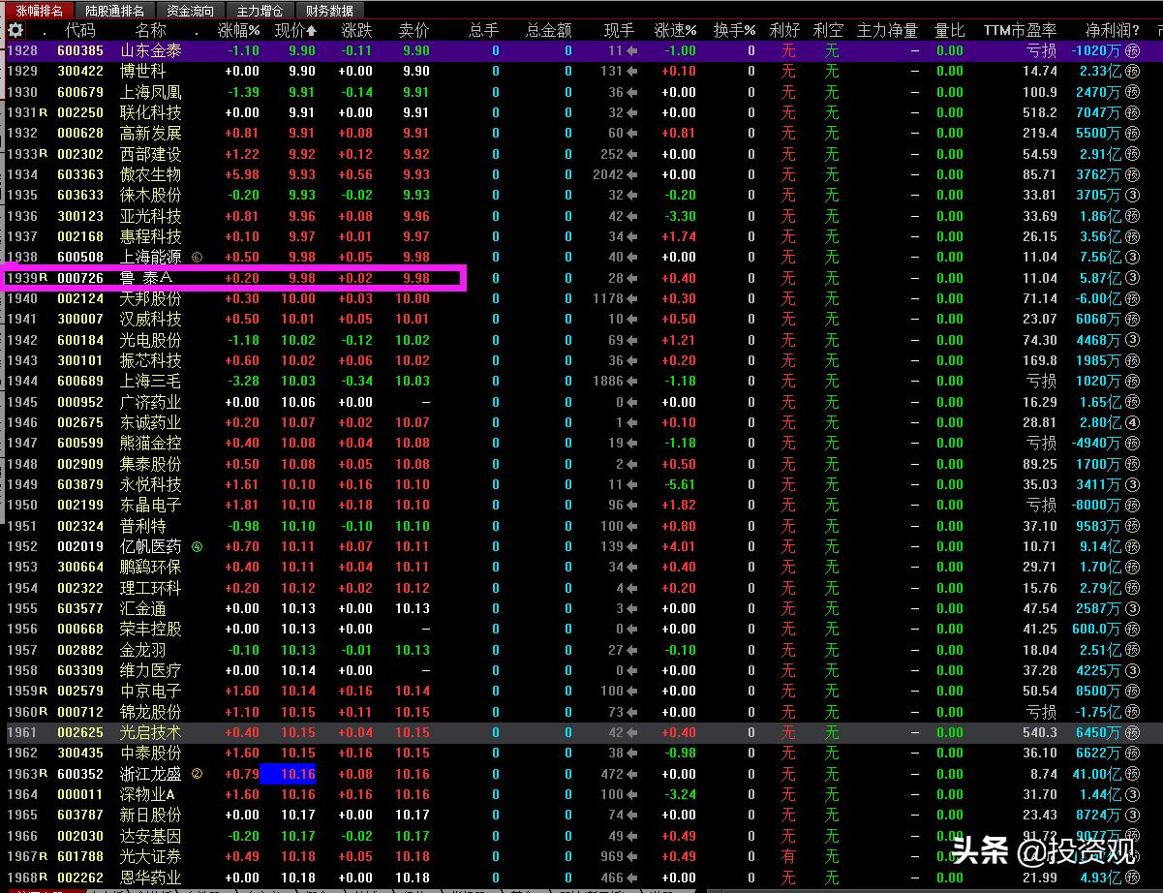Click forecast icon in the 光启技术 row

tap(1132, 732)
